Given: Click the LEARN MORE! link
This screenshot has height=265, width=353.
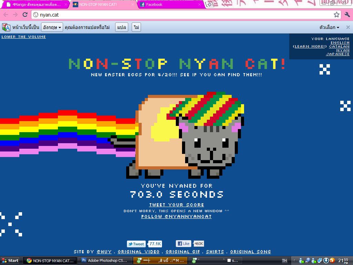Looking at the screenshot, I should pos(310,47).
